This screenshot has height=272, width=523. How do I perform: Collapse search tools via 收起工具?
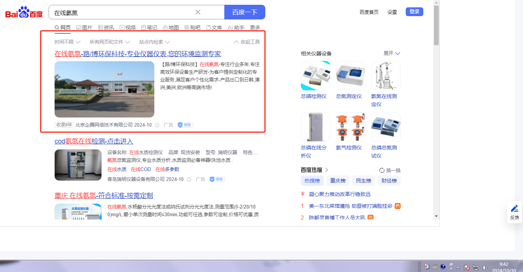pyautogui.click(x=247, y=42)
